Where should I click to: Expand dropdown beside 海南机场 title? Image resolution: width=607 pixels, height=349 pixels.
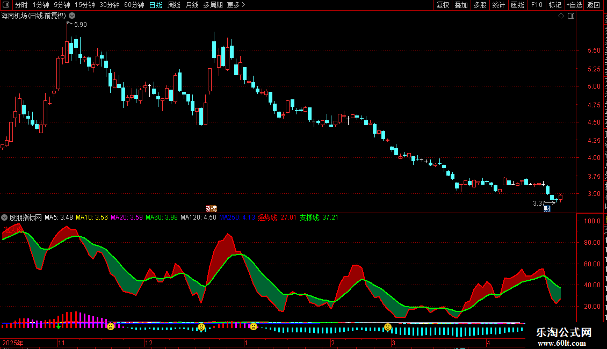point(72,16)
